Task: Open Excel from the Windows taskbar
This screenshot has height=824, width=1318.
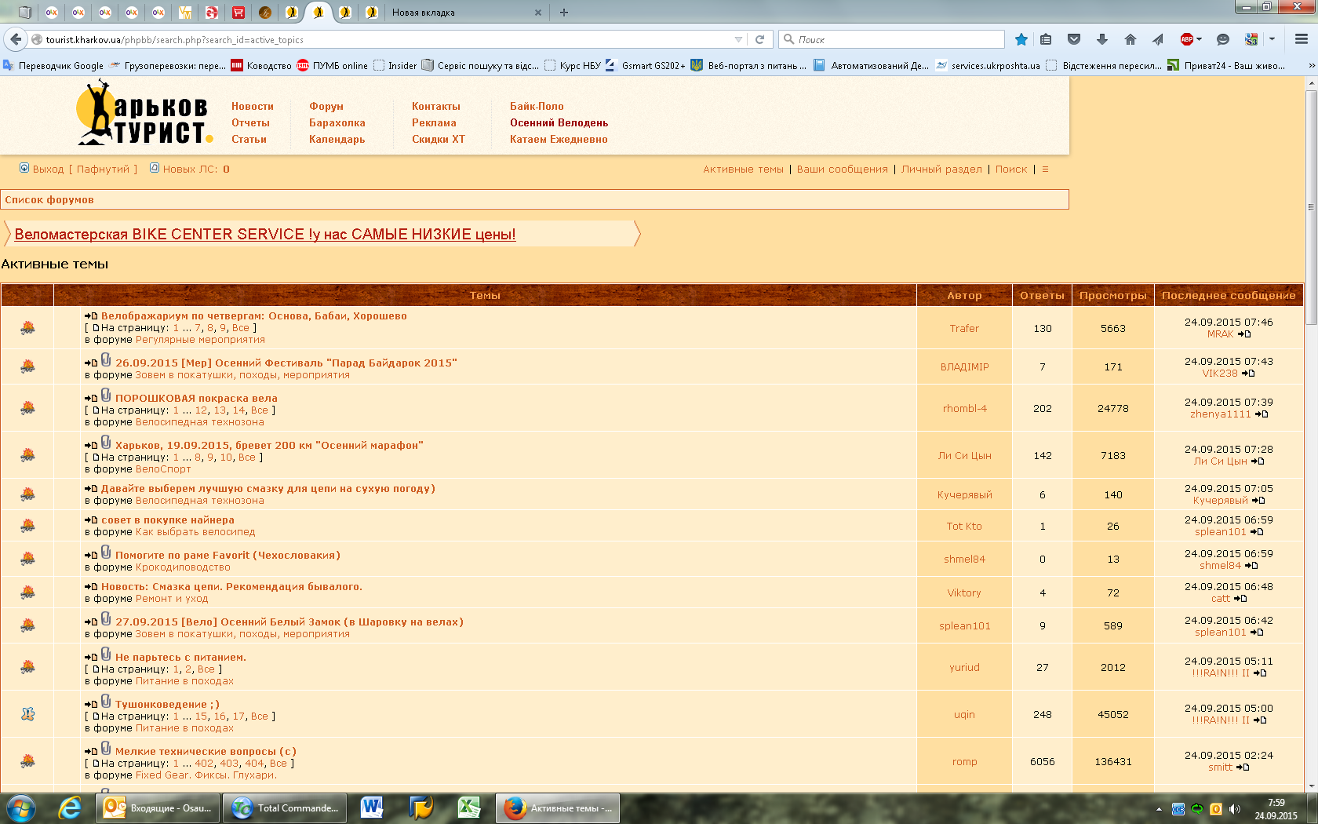Action: (x=468, y=808)
